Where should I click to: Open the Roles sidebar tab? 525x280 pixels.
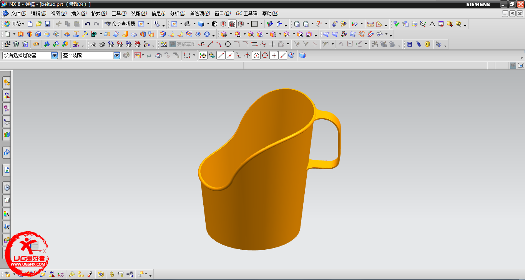tap(7, 240)
